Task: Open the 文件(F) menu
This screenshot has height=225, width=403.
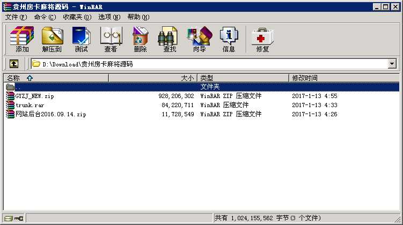Action: click(x=16, y=17)
